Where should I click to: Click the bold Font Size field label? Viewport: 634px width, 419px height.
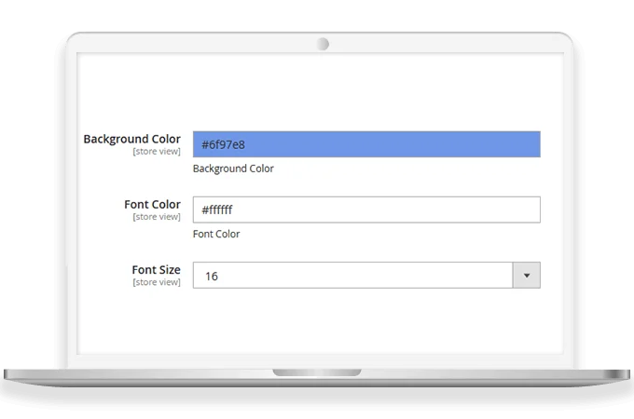click(x=156, y=269)
